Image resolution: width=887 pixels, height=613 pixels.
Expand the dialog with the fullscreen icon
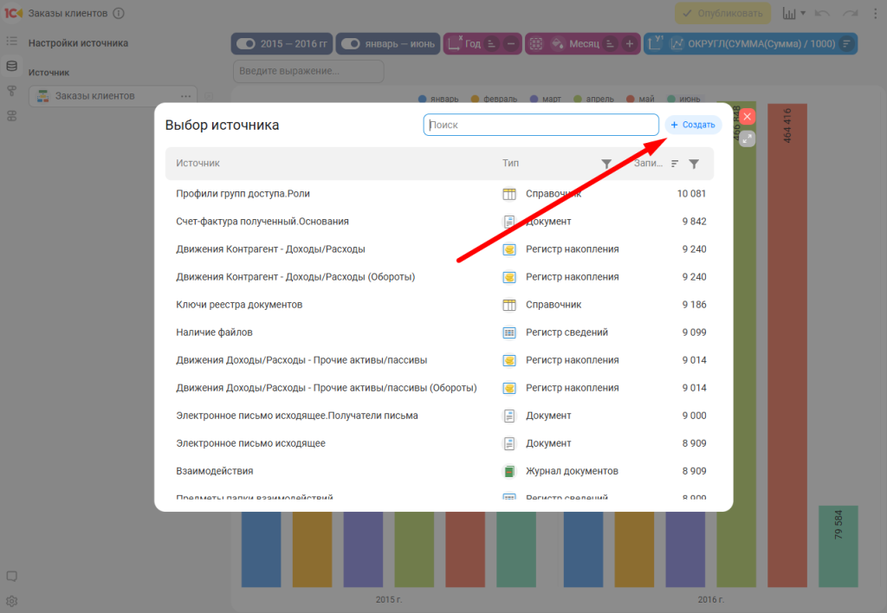pos(748,139)
